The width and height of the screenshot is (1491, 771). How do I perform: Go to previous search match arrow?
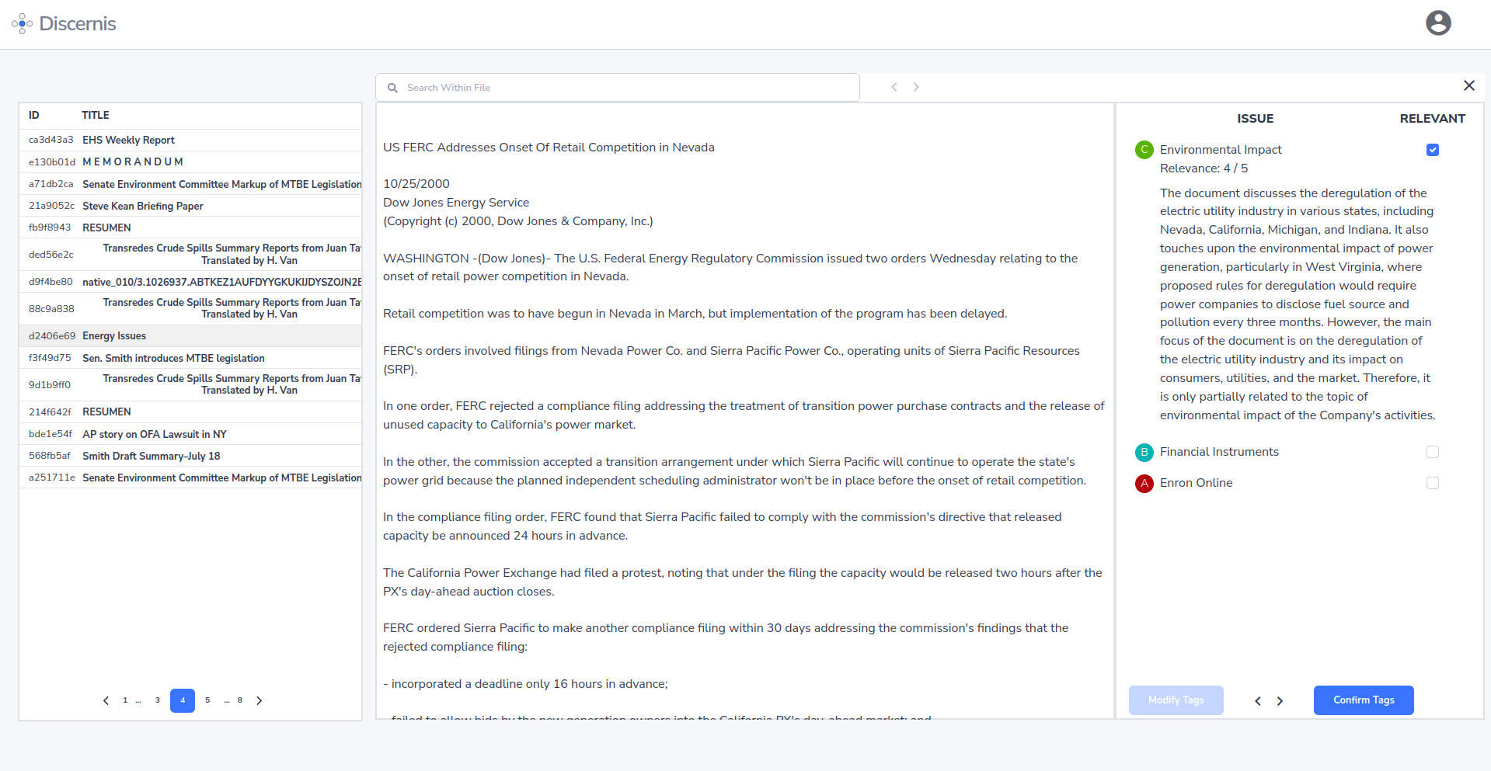click(894, 87)
